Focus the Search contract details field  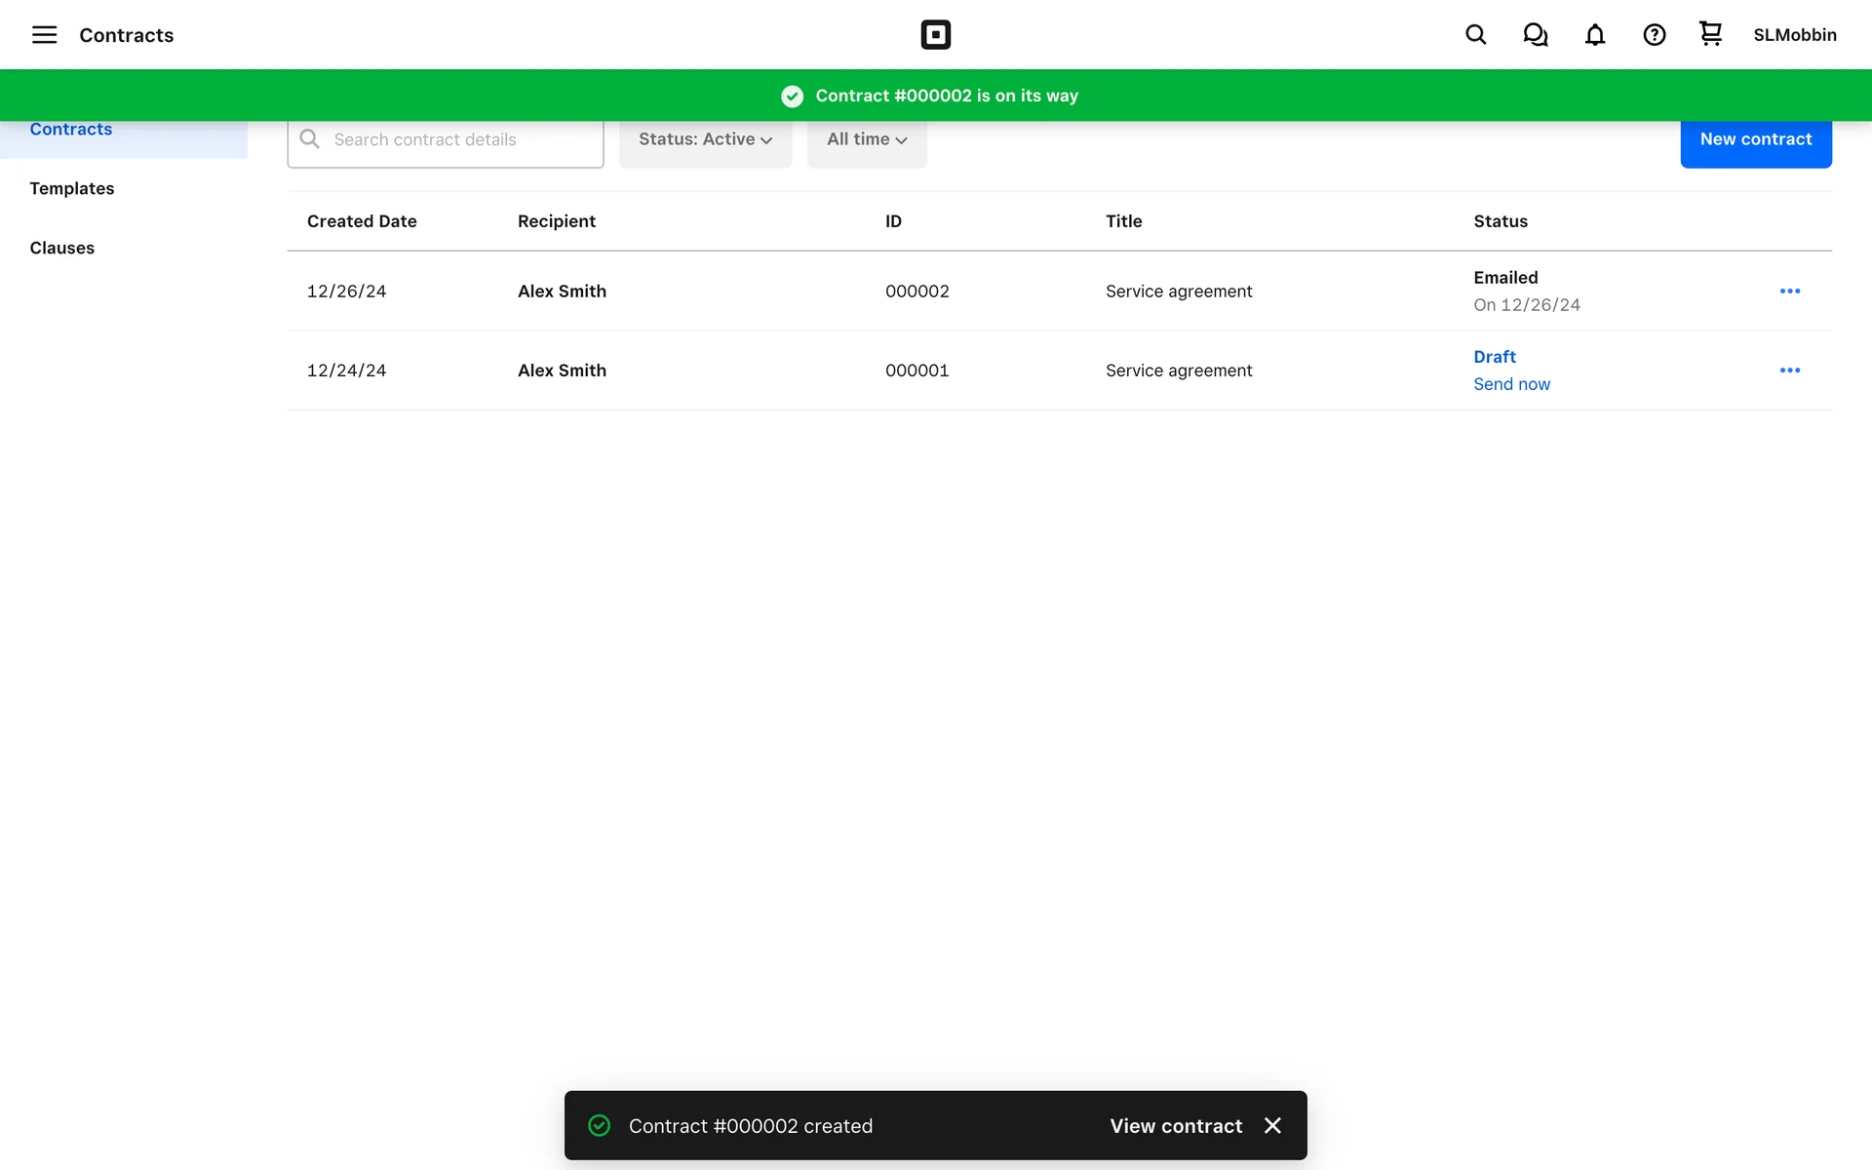point(458,140)
